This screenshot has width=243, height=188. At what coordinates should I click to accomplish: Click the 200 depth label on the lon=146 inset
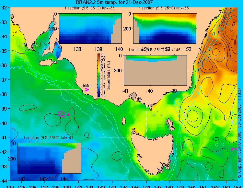click(x=118, y=71)
